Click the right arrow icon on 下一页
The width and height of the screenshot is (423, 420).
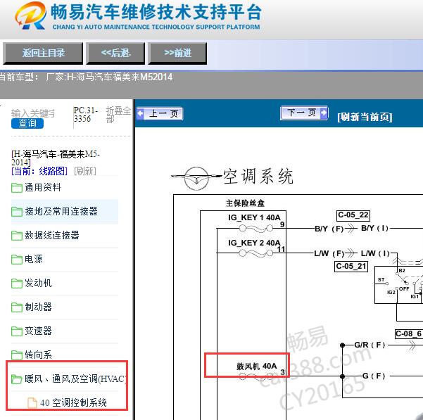coord(324,113)
